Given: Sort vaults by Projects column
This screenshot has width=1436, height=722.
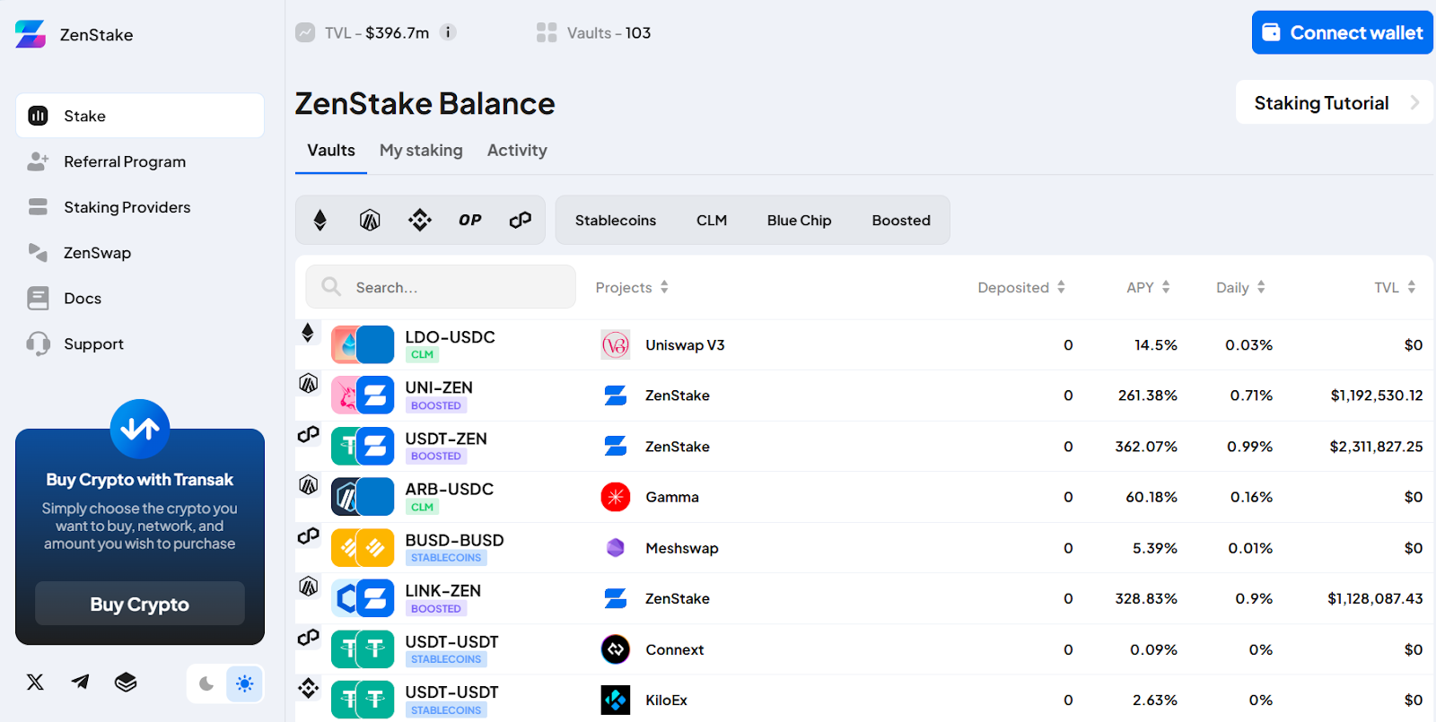Looking at the screenshot, I should tap(632, 287).
